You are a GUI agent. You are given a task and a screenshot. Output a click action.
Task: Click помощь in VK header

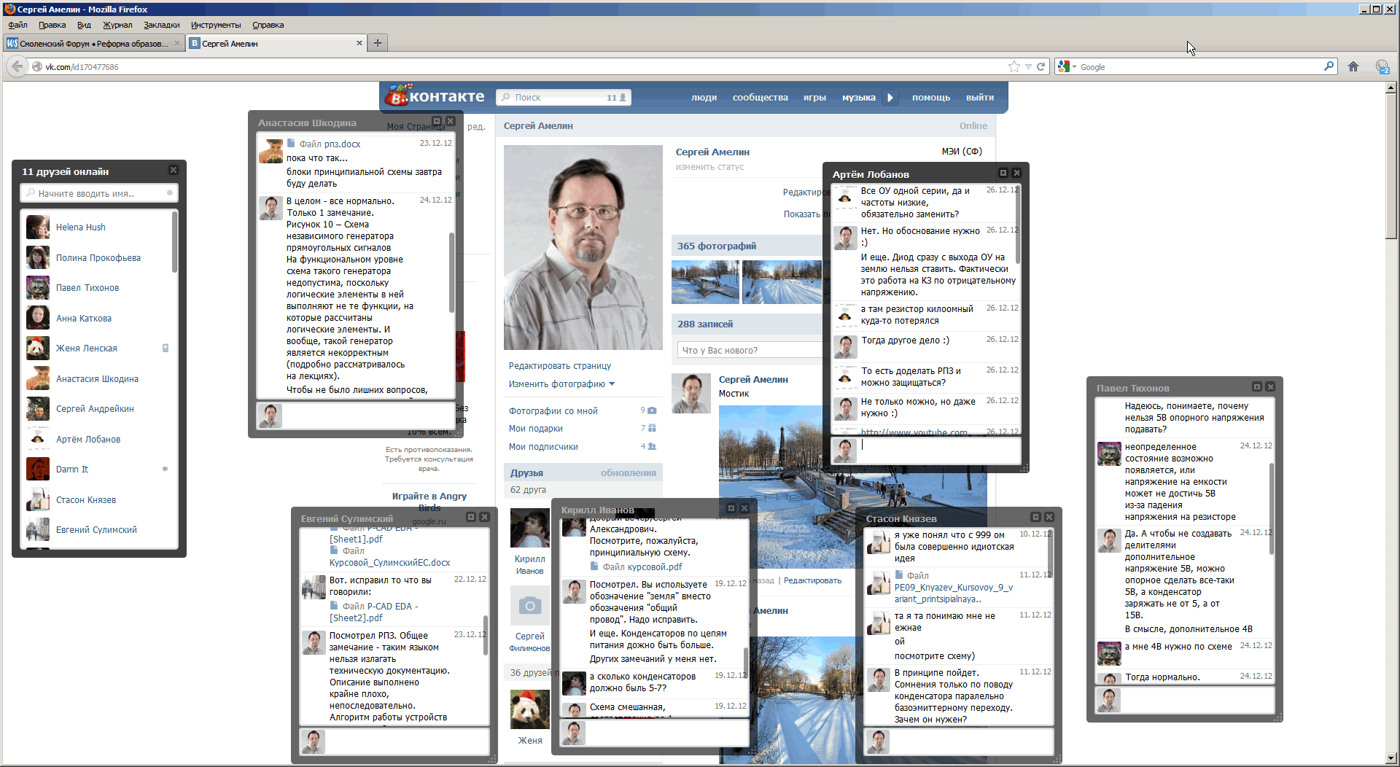(931, 97)
